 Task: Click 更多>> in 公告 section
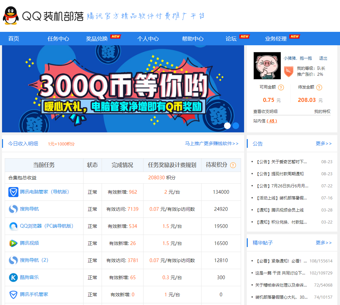(324, 143)
